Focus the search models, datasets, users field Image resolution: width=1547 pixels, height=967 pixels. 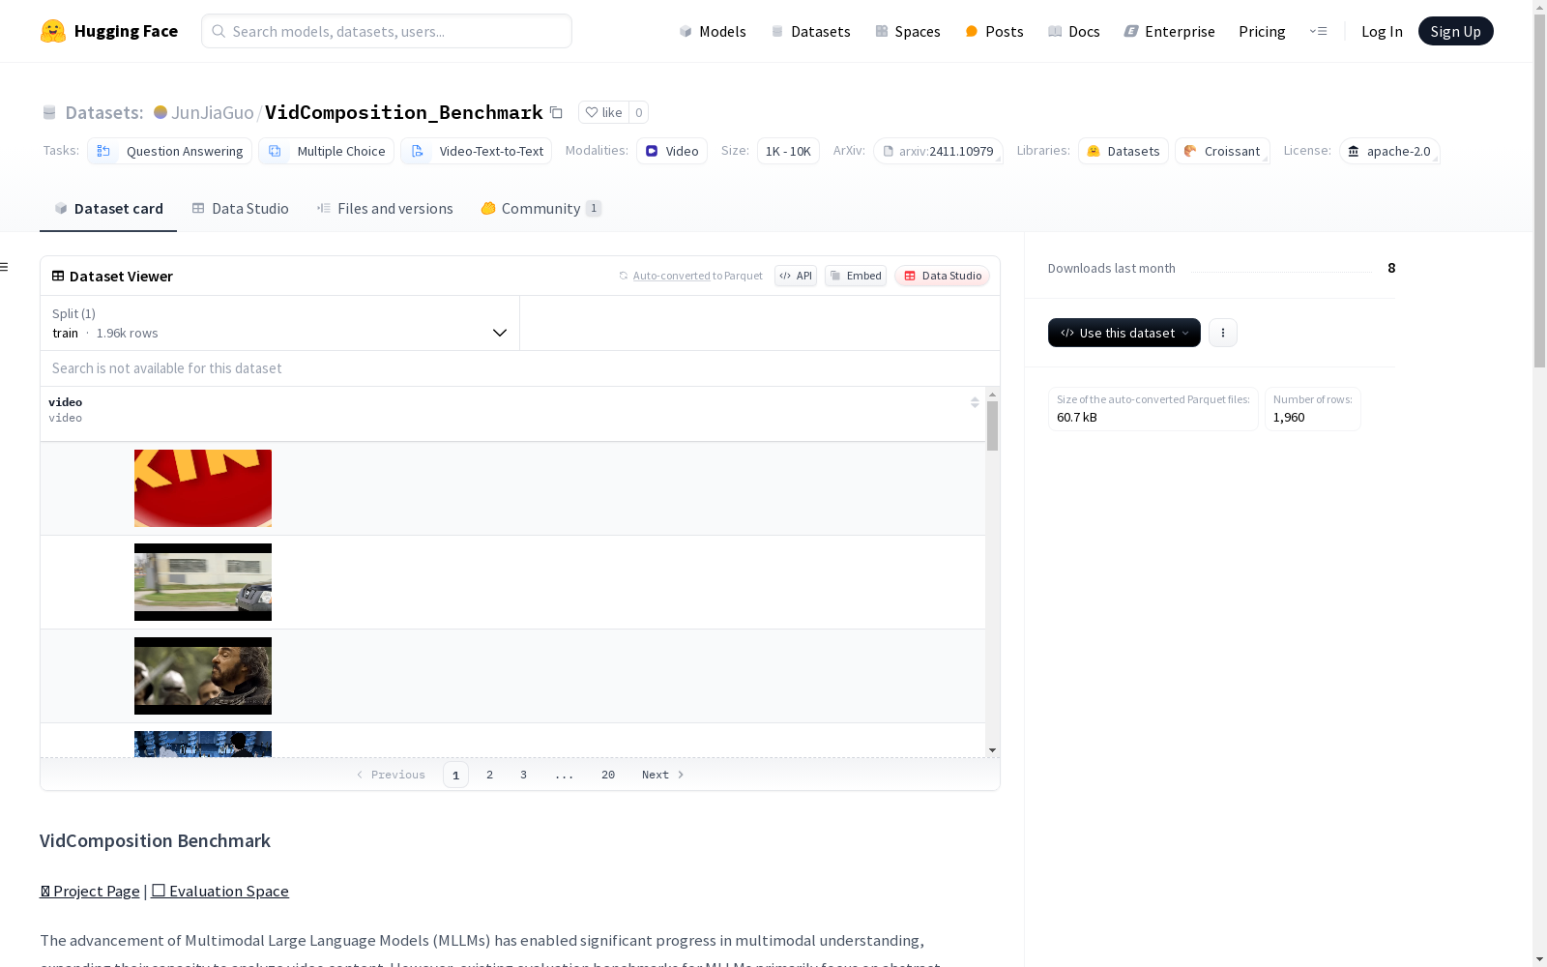pyautogui.click(x=387, y=31)
